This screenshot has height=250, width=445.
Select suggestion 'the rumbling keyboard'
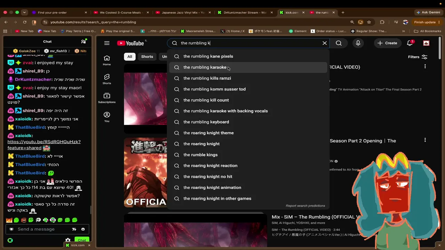point(248,122)
